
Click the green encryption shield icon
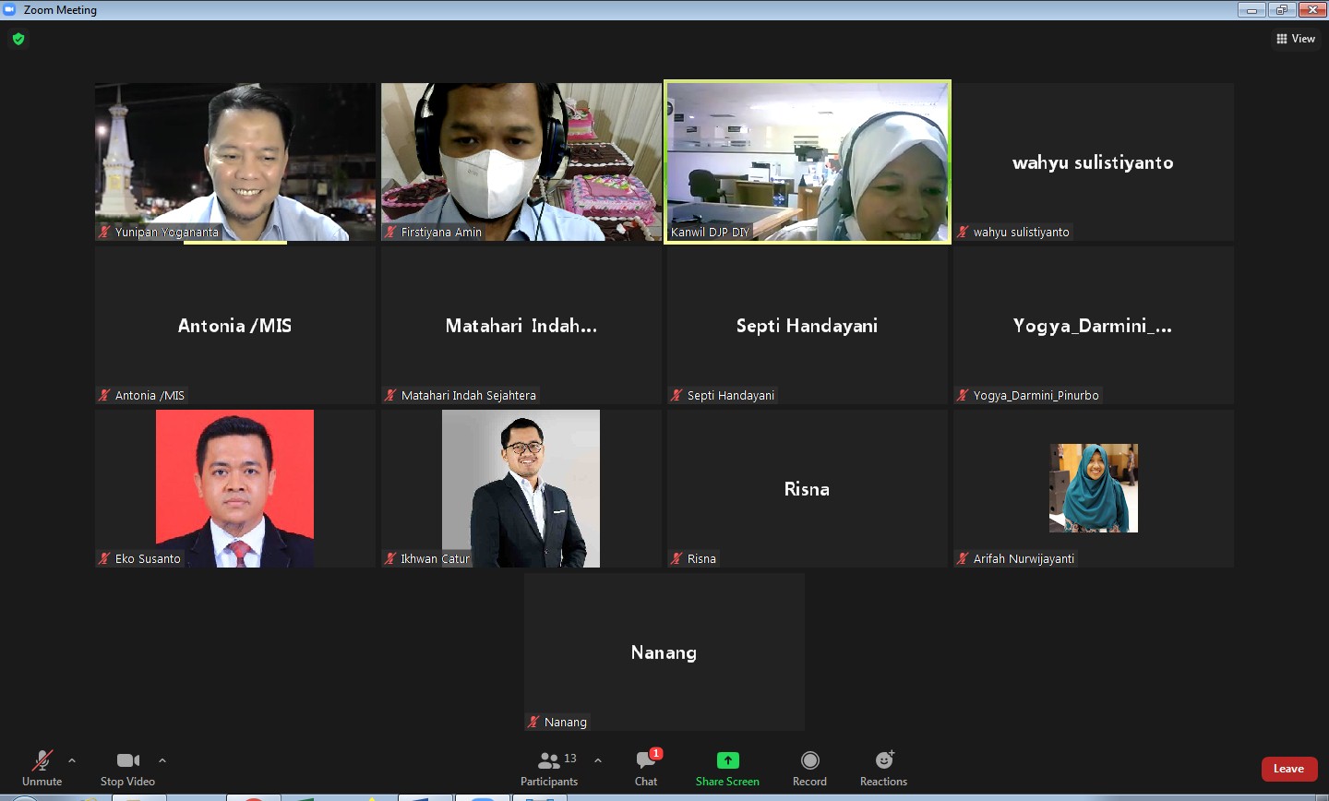coord(18,39)
